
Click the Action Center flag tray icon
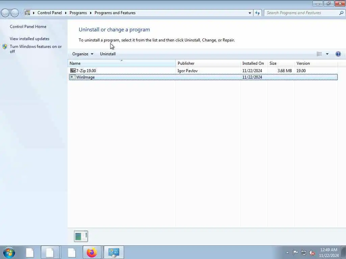tap(295, 252)
